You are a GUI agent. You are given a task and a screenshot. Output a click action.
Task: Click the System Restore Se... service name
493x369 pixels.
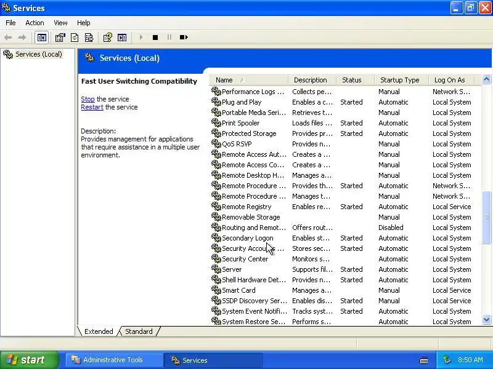click(254, 322)
